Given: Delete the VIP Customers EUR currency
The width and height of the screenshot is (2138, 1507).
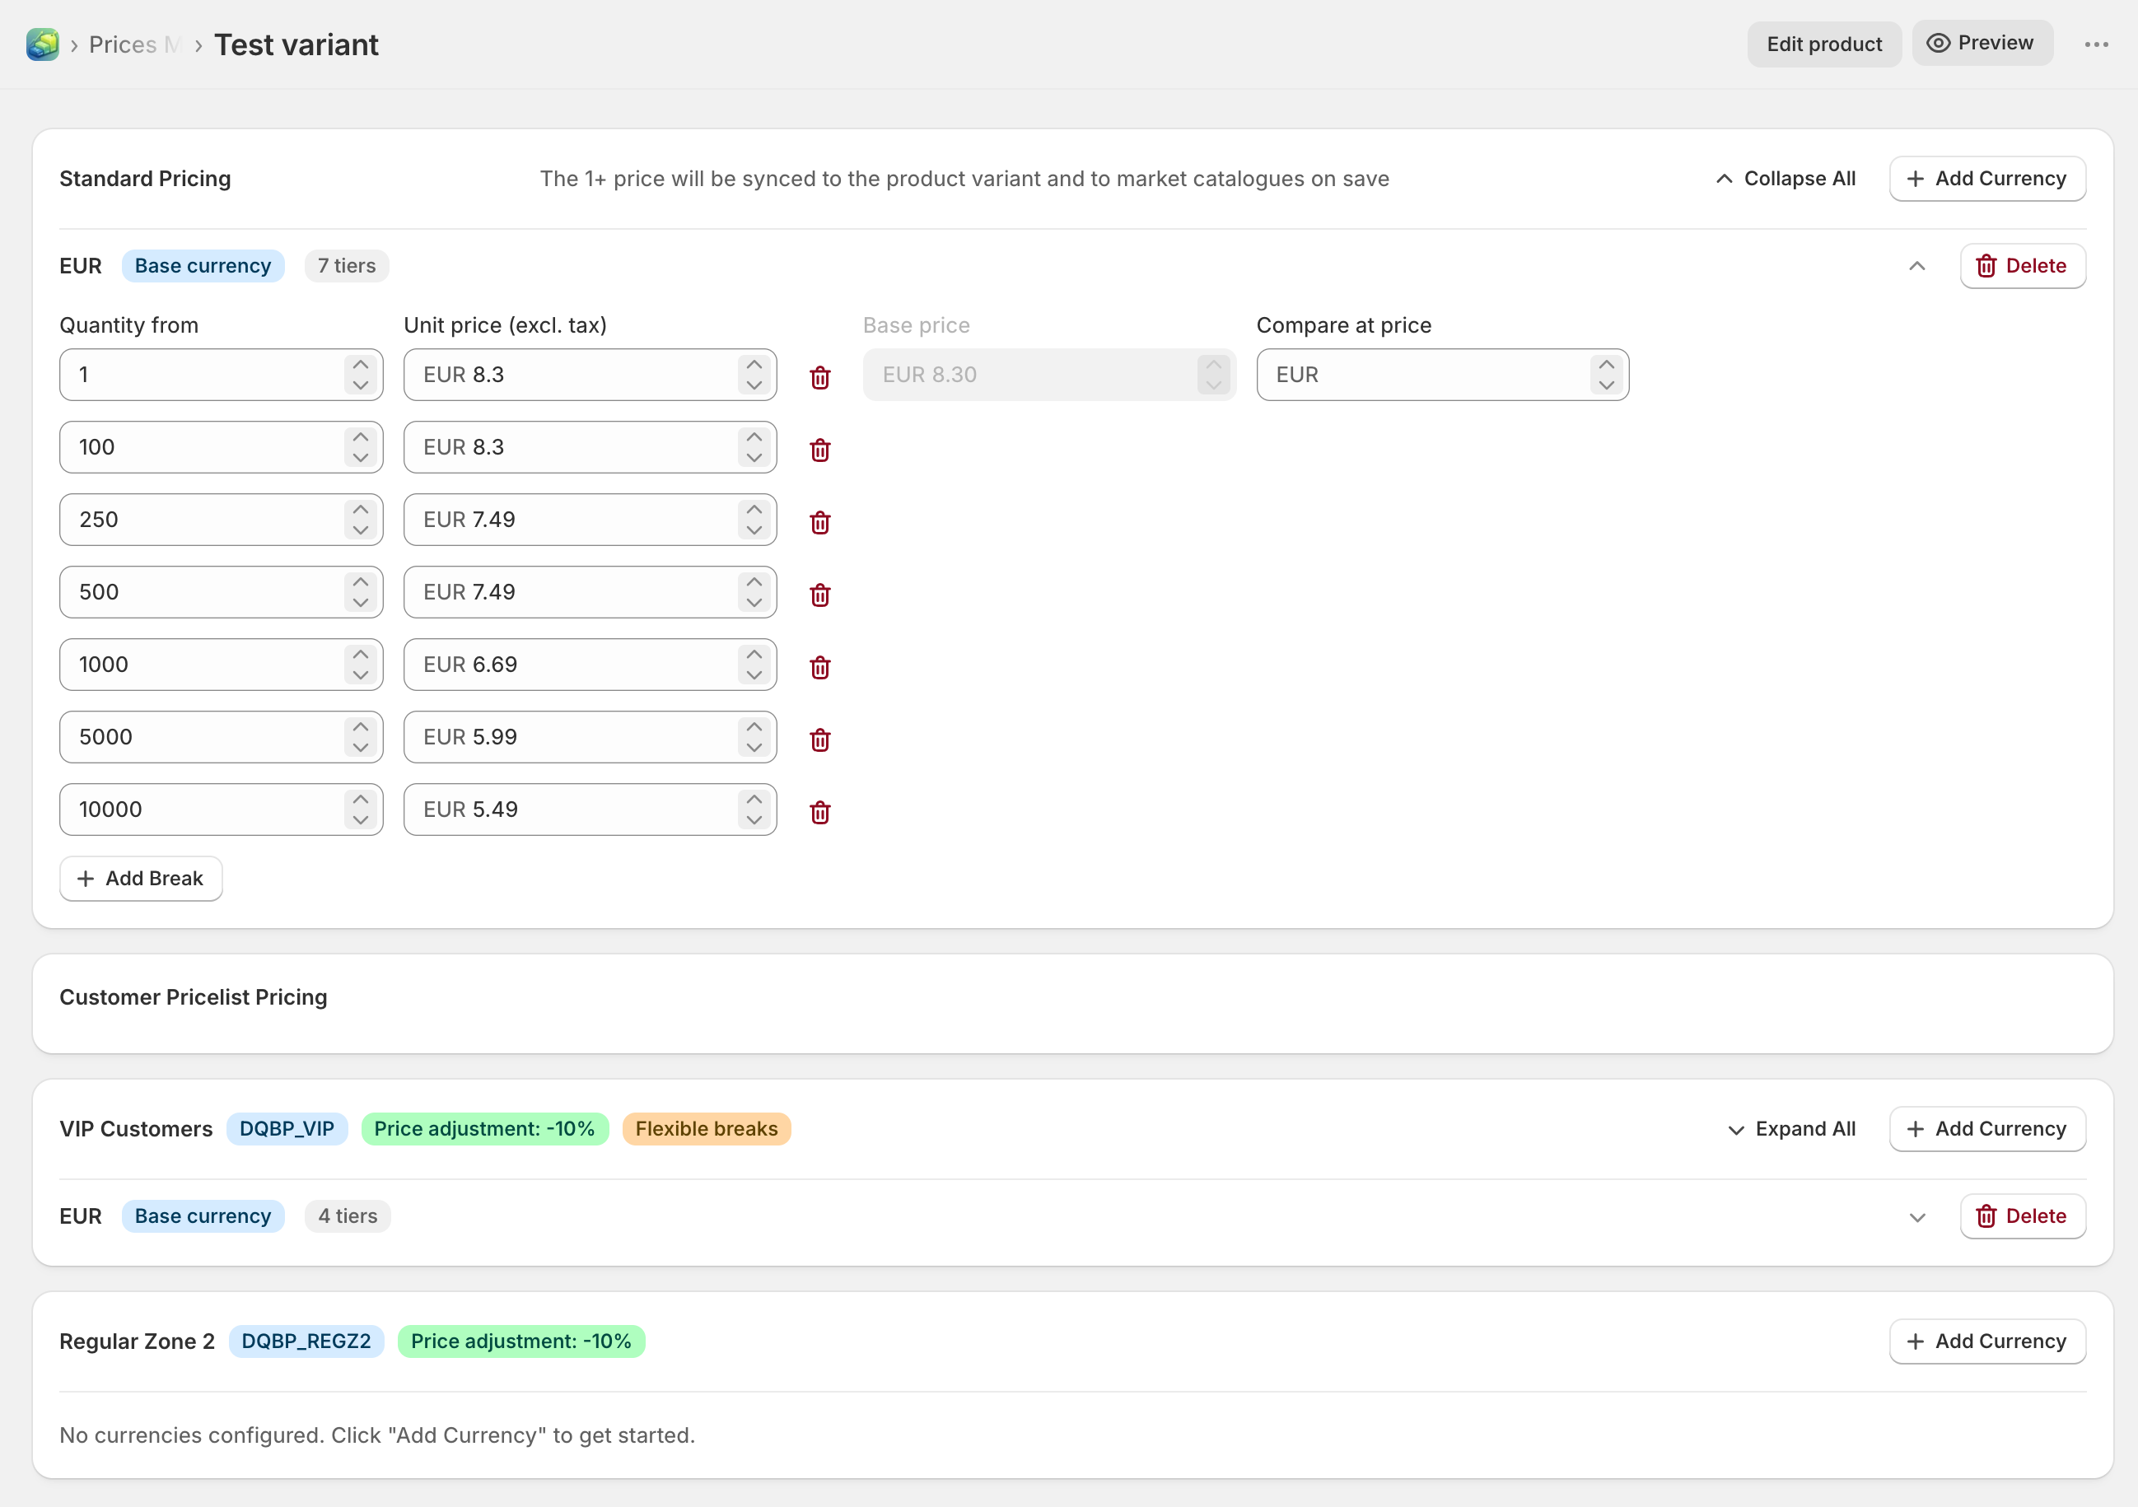Looking at the screenshot, I should (2023, 1216).
